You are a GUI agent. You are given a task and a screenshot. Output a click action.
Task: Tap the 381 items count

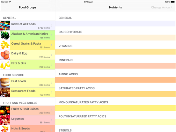coord(45,122)
